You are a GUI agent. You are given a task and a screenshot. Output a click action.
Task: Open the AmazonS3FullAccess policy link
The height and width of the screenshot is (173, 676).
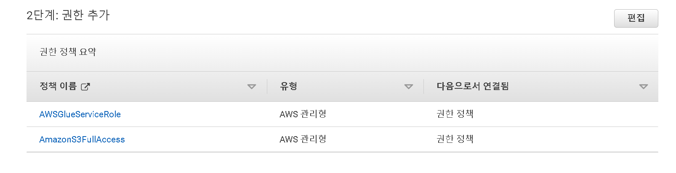pos(82,139)
